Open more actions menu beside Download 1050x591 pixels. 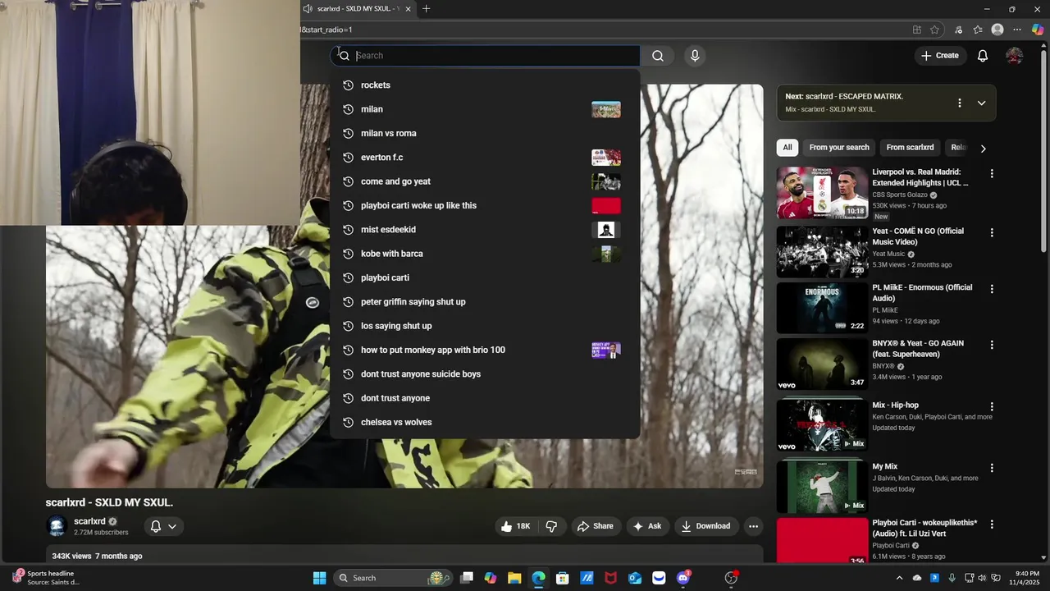pos(753,526)
